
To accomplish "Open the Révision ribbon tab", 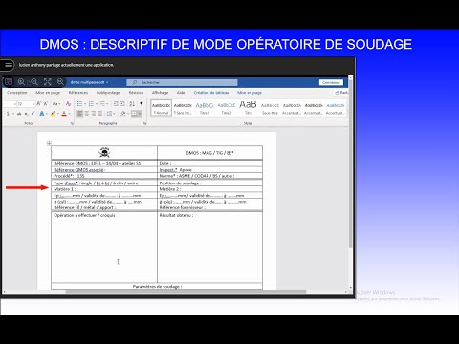I will (x=136, y=93).
